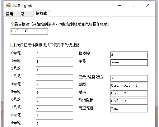Click the 7号笔 label
The width and height of the screenshot is (159, 127).
(16, 107)
